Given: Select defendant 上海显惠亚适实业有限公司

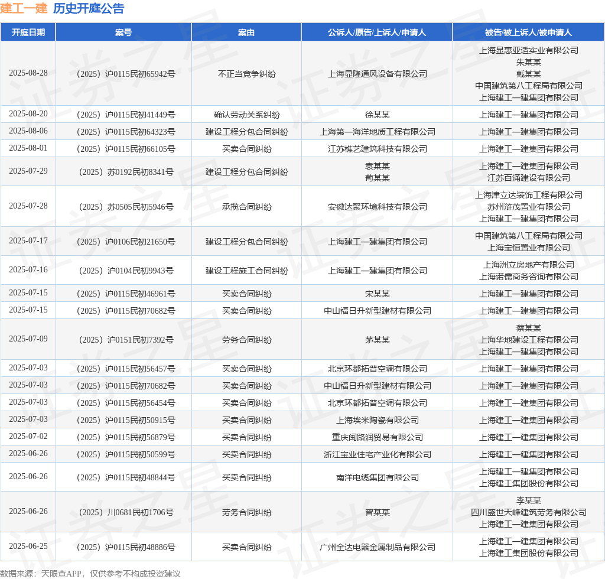Looking at the screenshot, I should [x=529, y=50].
